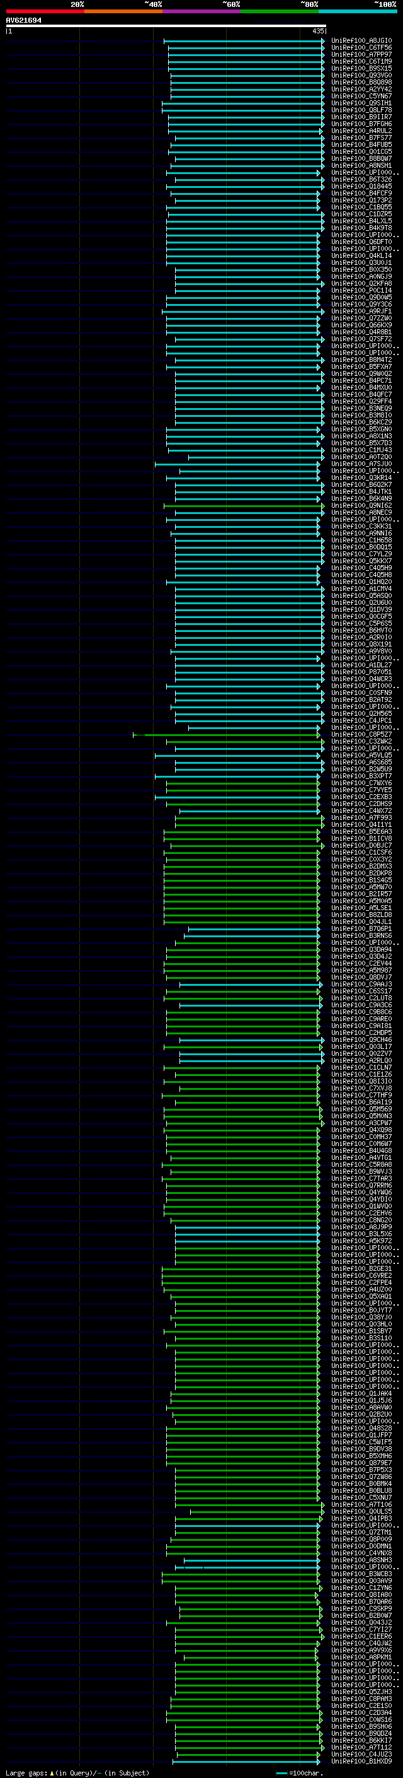This screenshot has width=403, height=1778.
Task: Select the UniRef100_C3ZWK2 label
Action: coord(361,741)
